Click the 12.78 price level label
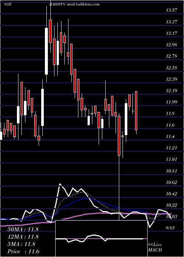Image resolution: width=184 pixels, height=257 pixels. click(x=171, y=56)
